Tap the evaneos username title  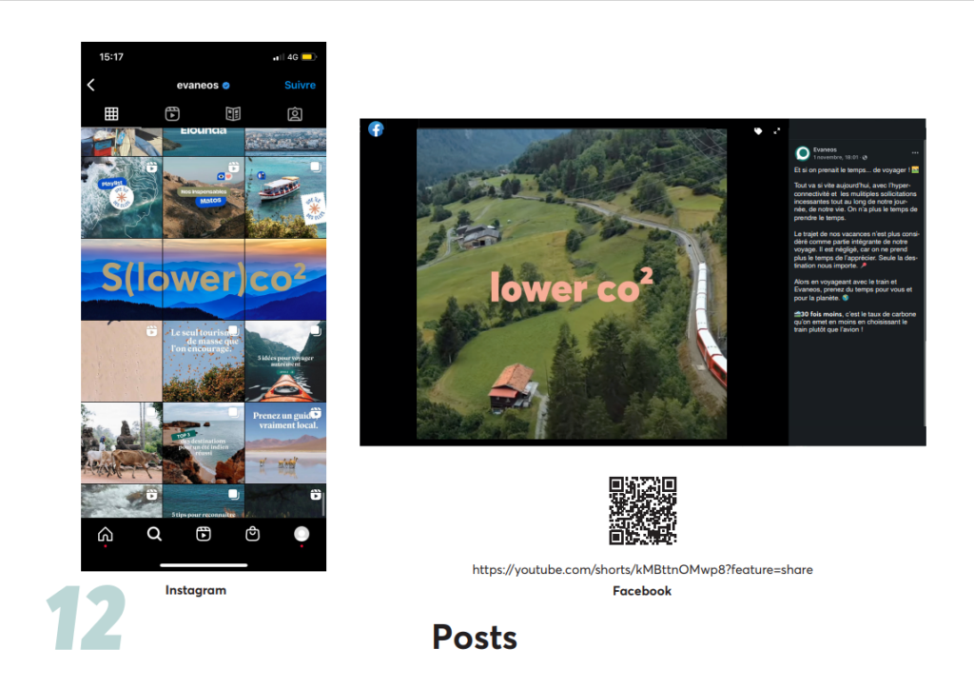[198, 85]
